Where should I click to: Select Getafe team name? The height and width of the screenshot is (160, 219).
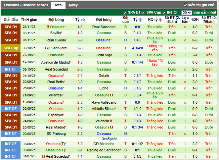104,76
